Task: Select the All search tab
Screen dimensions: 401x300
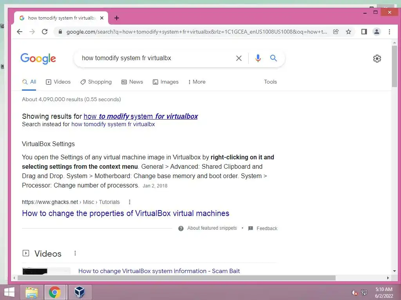Action: [x=29, y=82]
